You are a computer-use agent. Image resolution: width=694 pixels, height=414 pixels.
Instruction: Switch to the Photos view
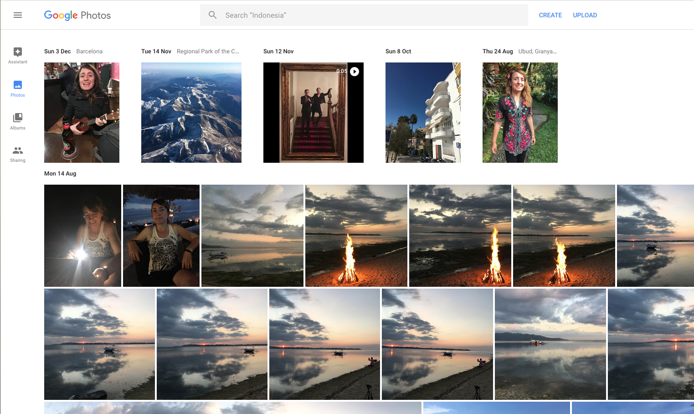coord(17,88)
